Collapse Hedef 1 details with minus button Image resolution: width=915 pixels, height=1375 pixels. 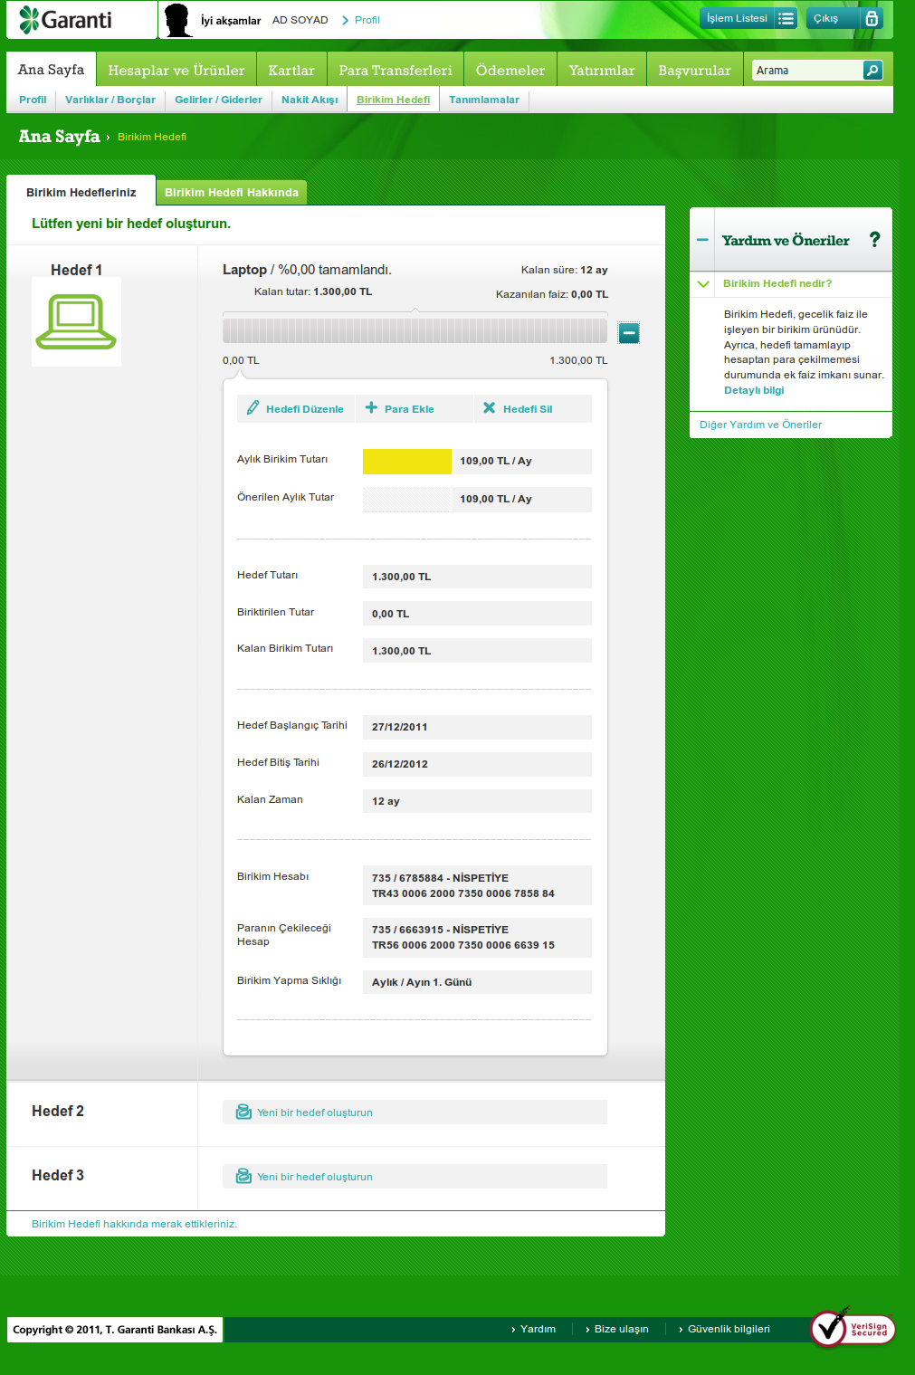pos(629,333)
